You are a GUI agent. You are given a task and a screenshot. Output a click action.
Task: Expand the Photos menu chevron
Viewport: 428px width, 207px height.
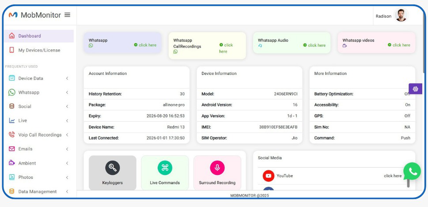coord(67,177)
